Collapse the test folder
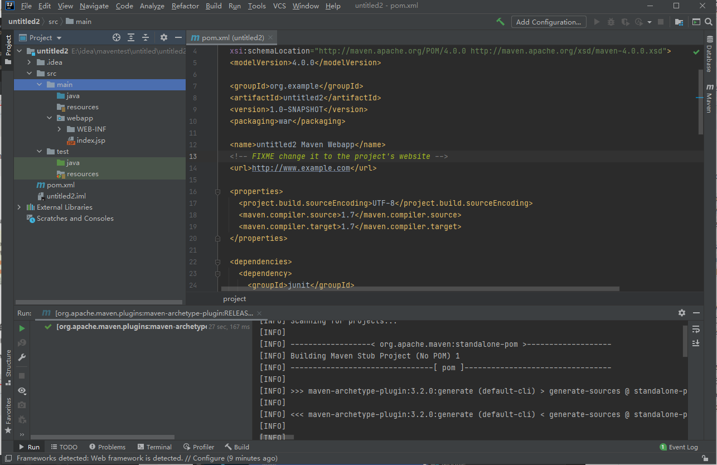 [40, 151]
